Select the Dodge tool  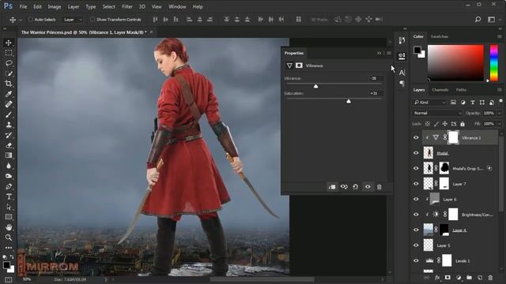tap(9, 176)
